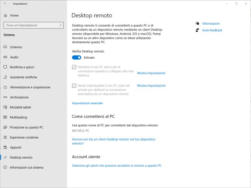Go to Informazioni sul sistema
The width and height of the screenshot is (251, 188).
pyautogui.click(x=34, y=168)
